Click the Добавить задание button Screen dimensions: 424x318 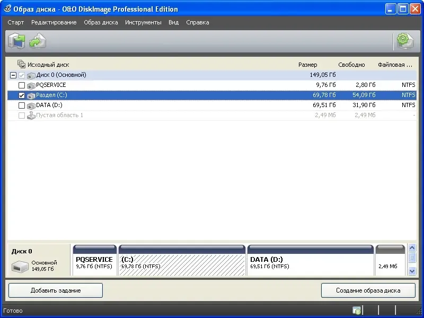click(x=56, y=290)
